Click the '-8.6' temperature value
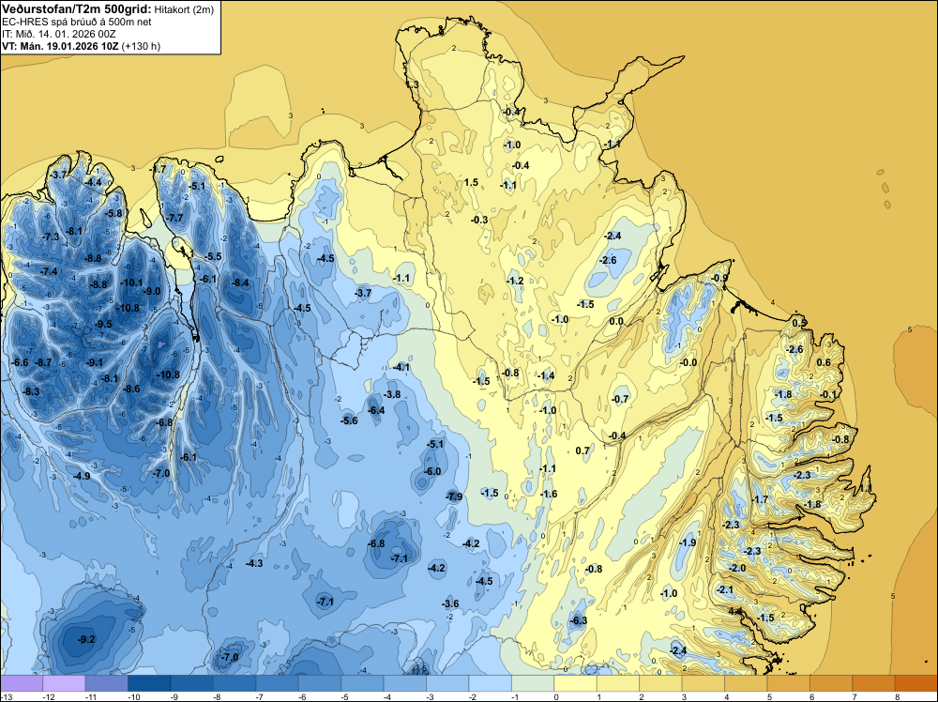This screenshot has width=938, height=702. [131, 389]
